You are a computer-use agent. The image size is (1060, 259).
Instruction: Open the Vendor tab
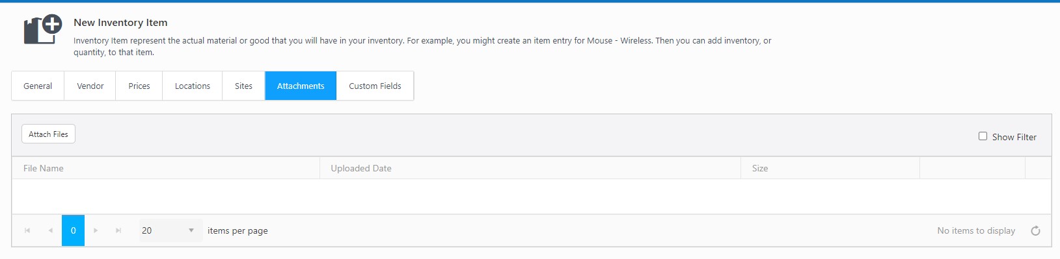(x=90, y=86)
